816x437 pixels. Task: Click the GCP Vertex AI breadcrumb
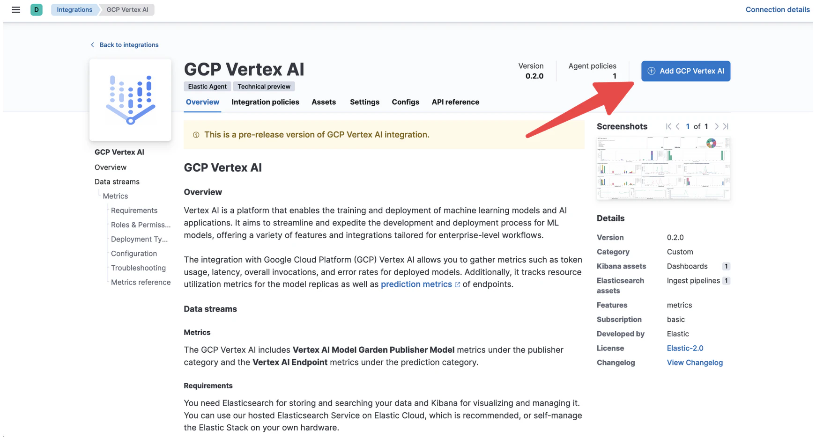pos(127,10)
